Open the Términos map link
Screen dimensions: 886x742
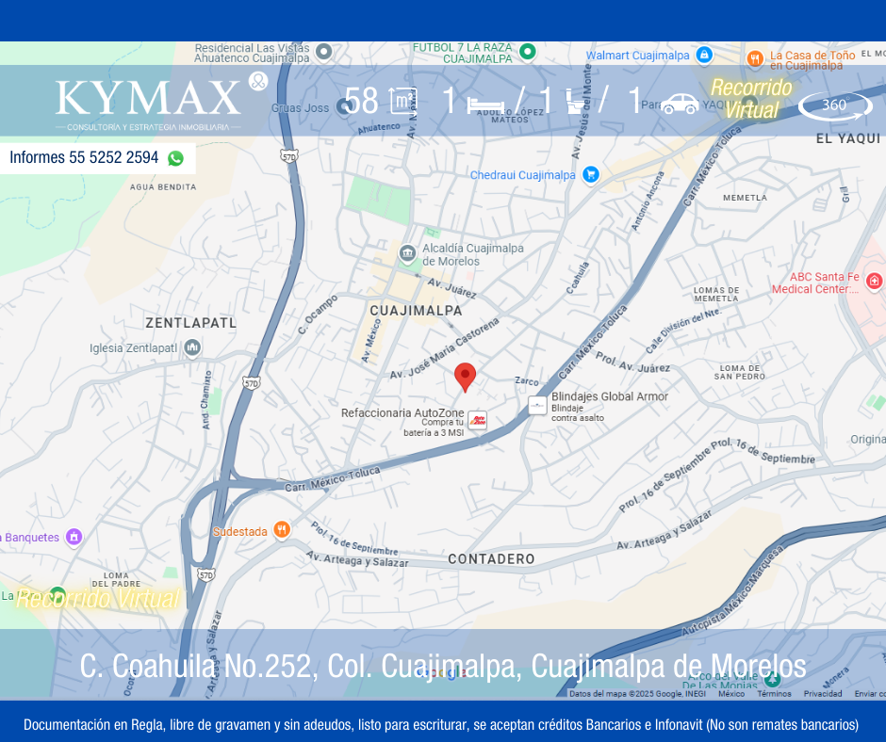pos(774,693)
